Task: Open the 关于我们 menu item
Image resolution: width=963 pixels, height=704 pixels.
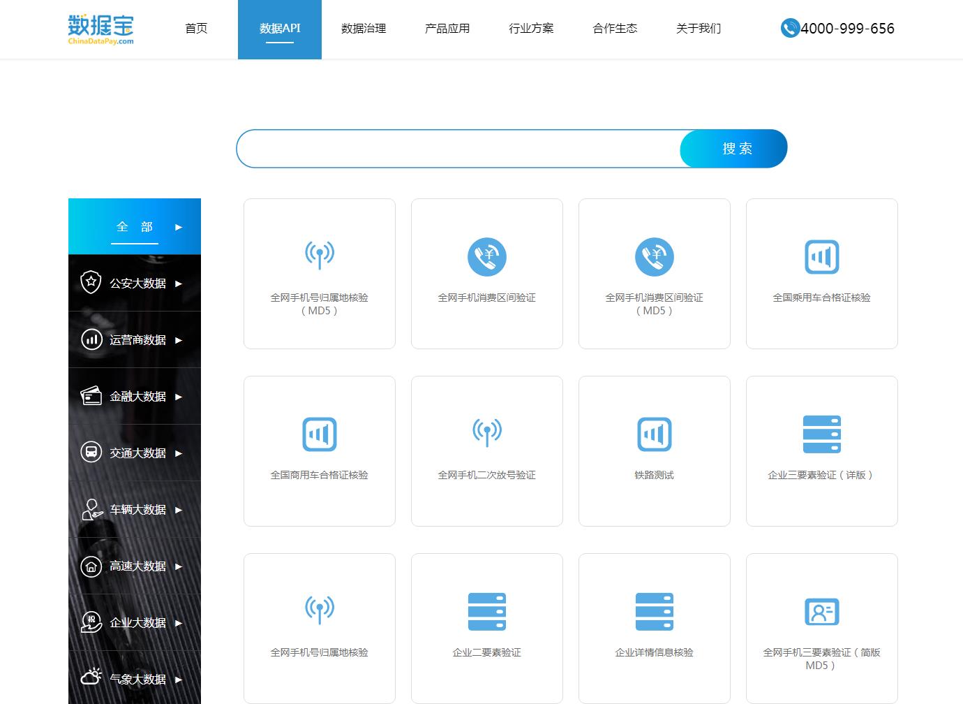Action: click(699, 29)
